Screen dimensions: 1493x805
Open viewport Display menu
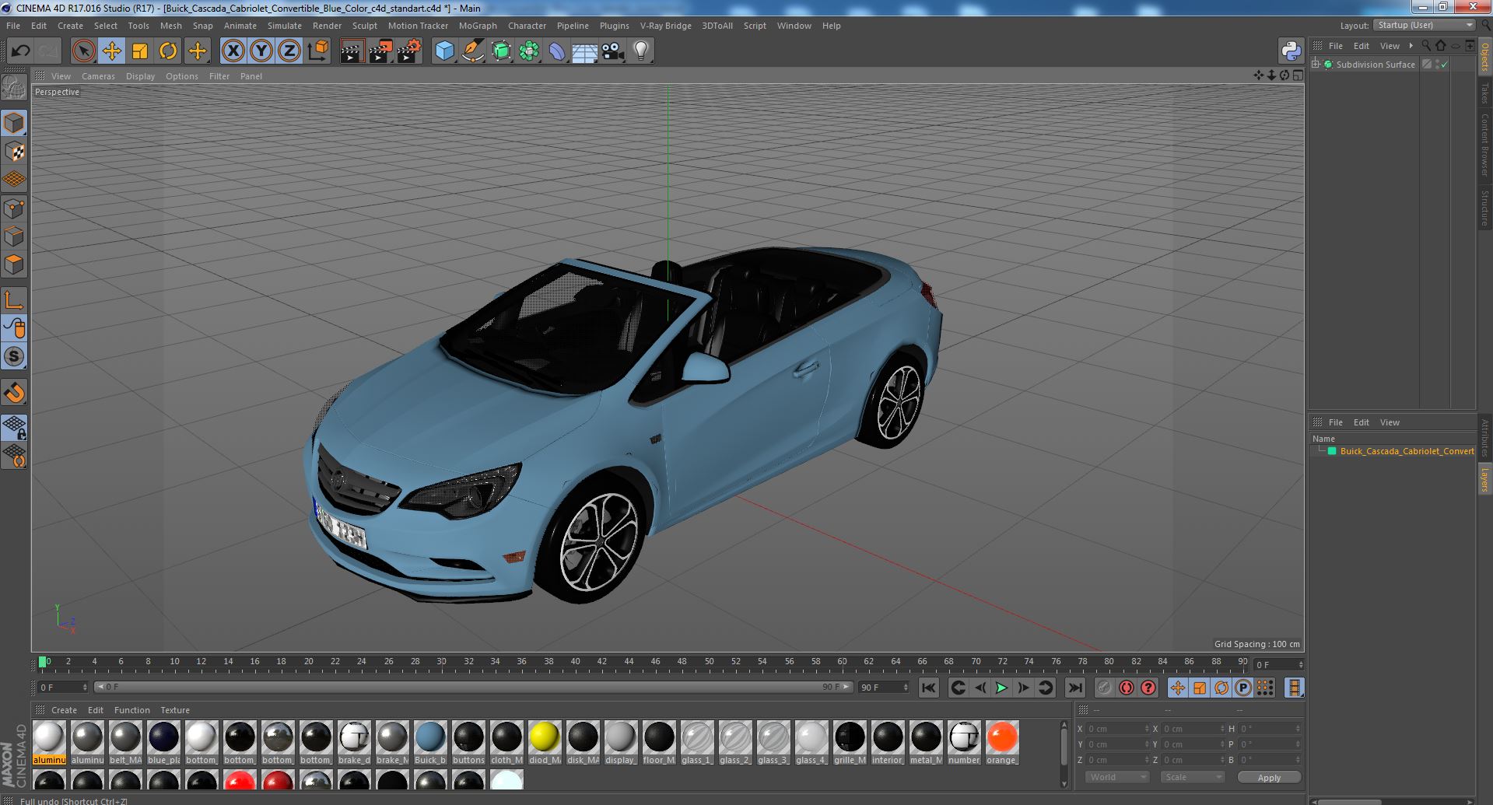[140, 76]
